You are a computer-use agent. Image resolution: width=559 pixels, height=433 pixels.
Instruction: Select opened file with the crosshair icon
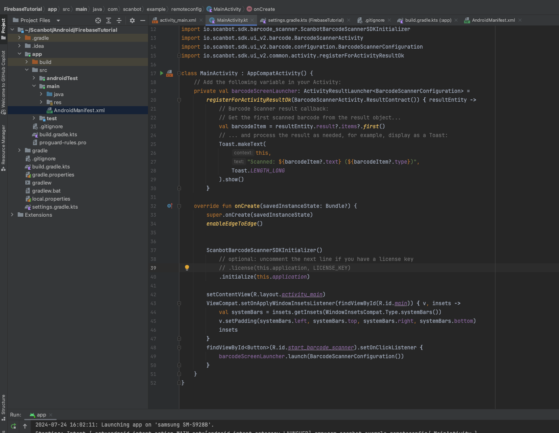point(98,20)
